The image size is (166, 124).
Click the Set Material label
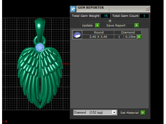pos(129,113)
